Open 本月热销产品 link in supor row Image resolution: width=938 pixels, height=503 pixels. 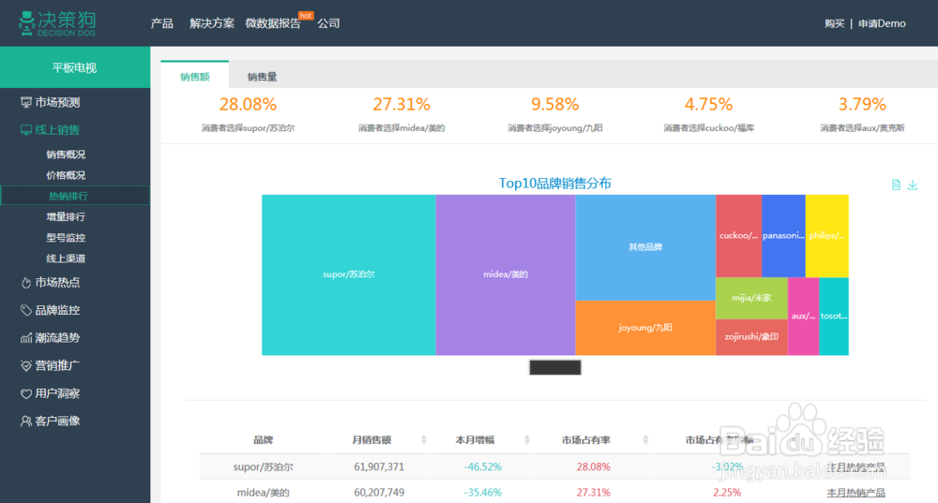856,467
